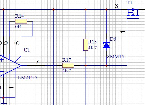
Task: Click the 4K7 value beside R13
Action: tap(92, 48)
